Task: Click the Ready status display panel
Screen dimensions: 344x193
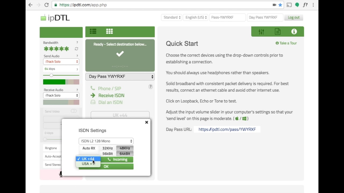Action: (120, 55)
